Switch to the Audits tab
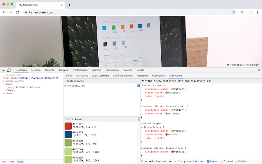 [141, 70]
